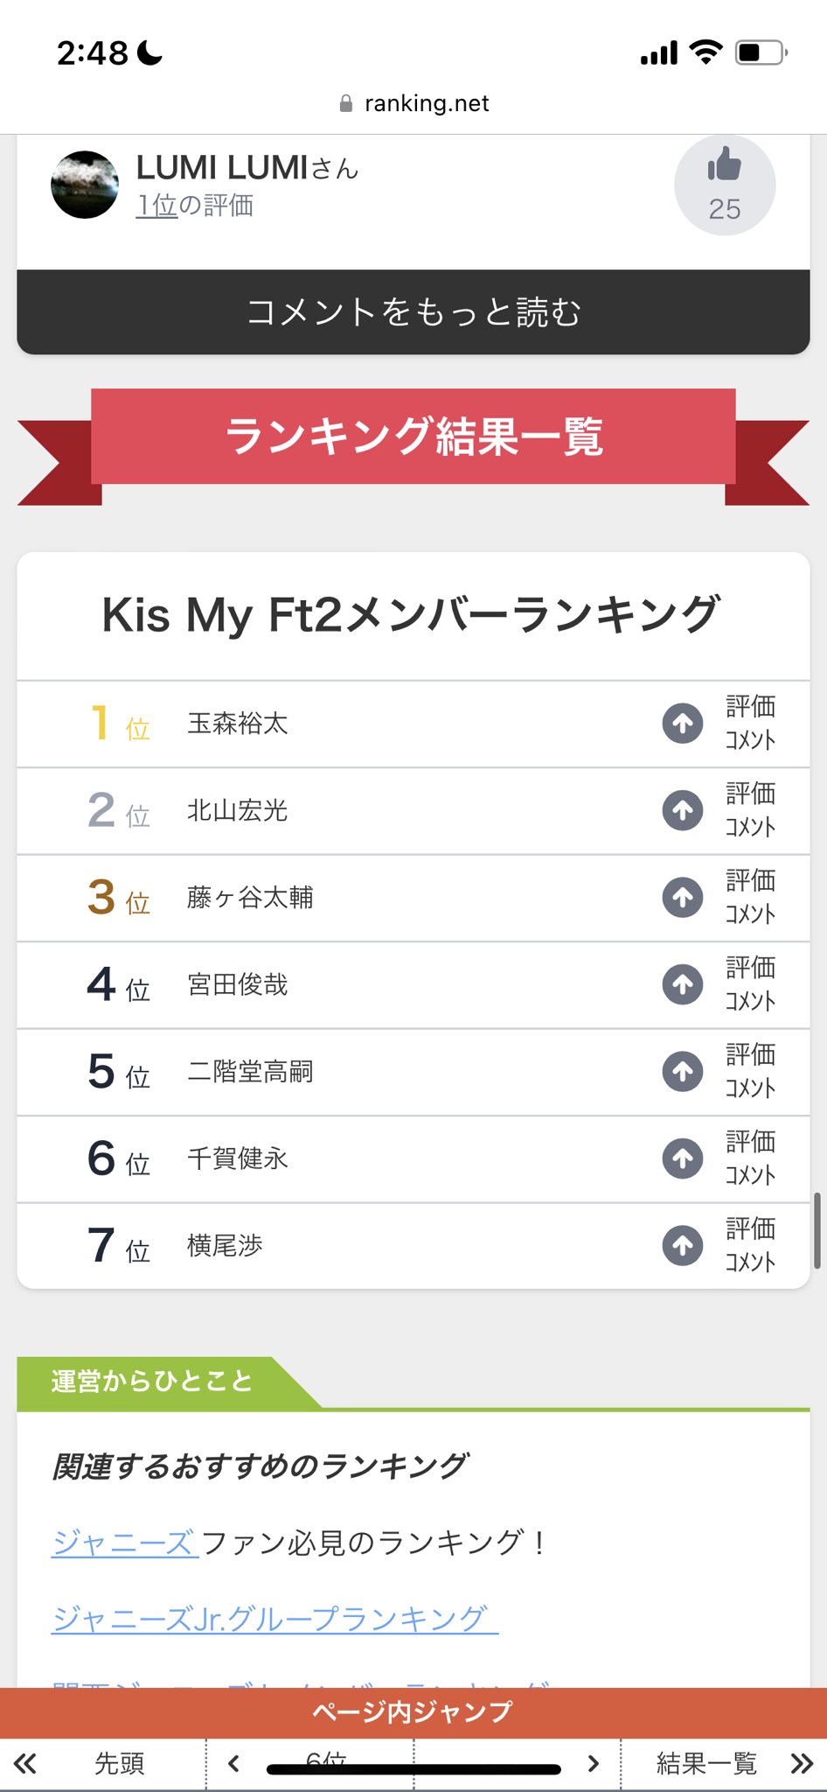Open the ジャニーズ link

[x=123, y=1542]
